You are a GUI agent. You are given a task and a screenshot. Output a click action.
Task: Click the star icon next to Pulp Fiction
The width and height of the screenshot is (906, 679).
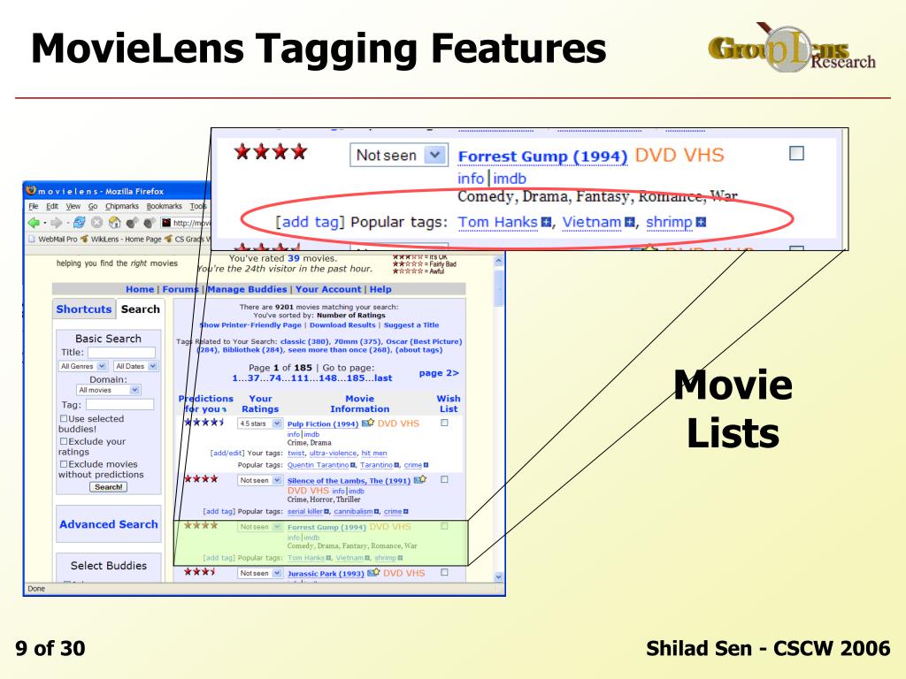click(x=367, y=423)
